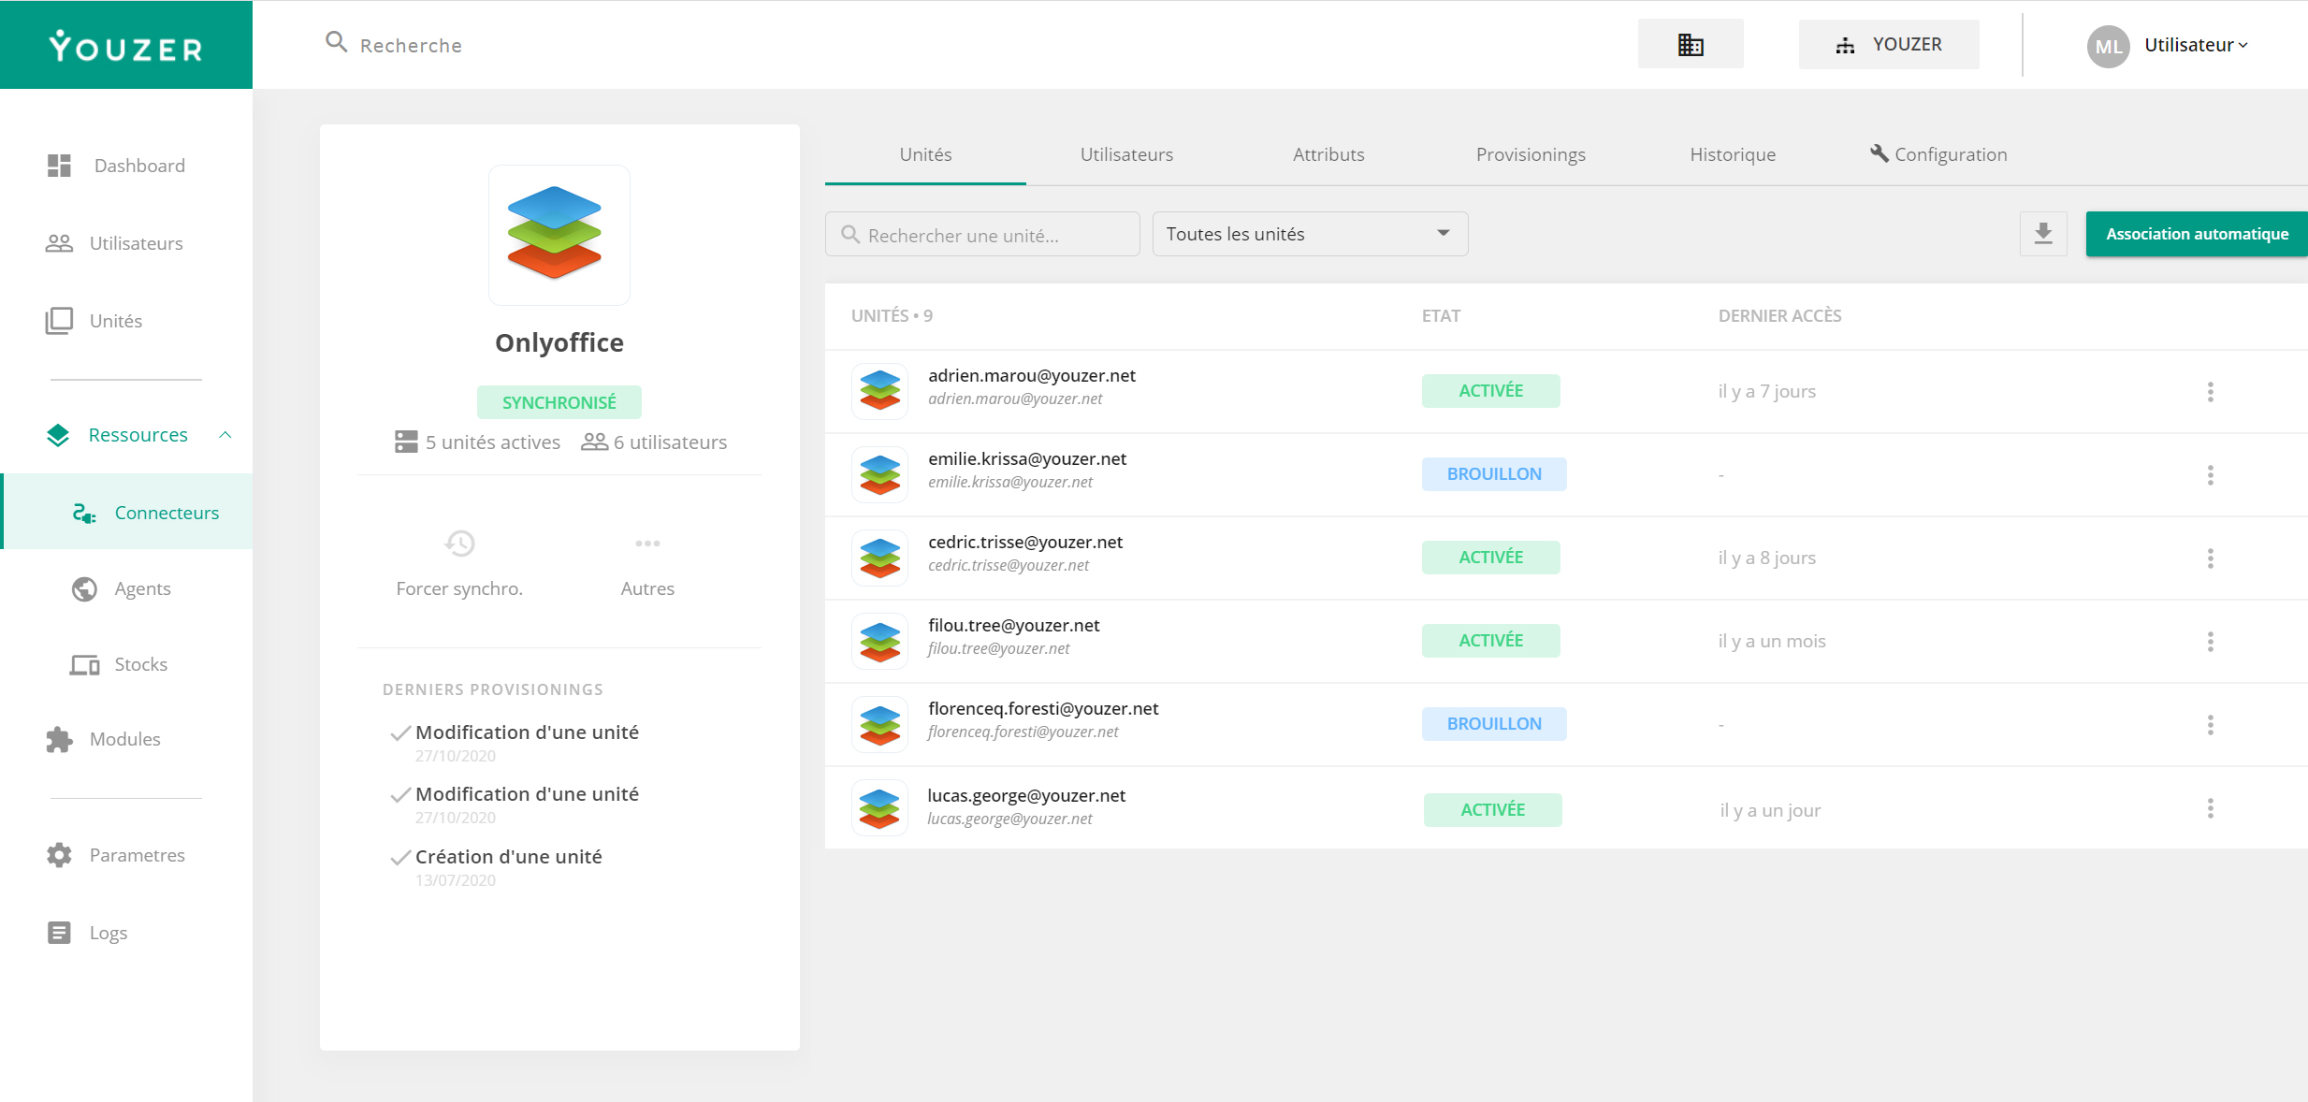The width and height of the screenshot is (2308, 1102).
Task: Open Unités in the sidebar
Action: (x=116, y=321)
